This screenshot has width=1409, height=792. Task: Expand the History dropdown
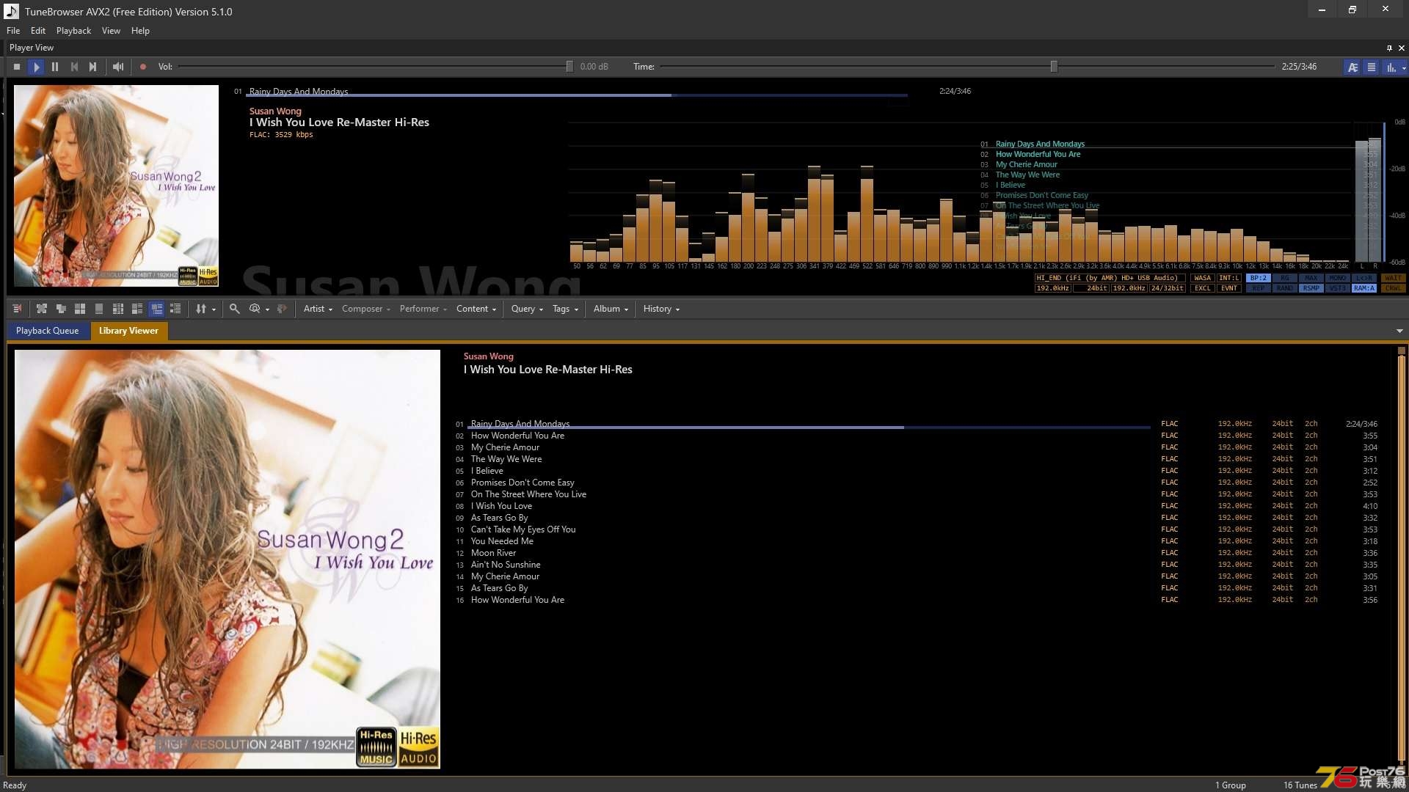pyautogui.click(x=661, y=309)
